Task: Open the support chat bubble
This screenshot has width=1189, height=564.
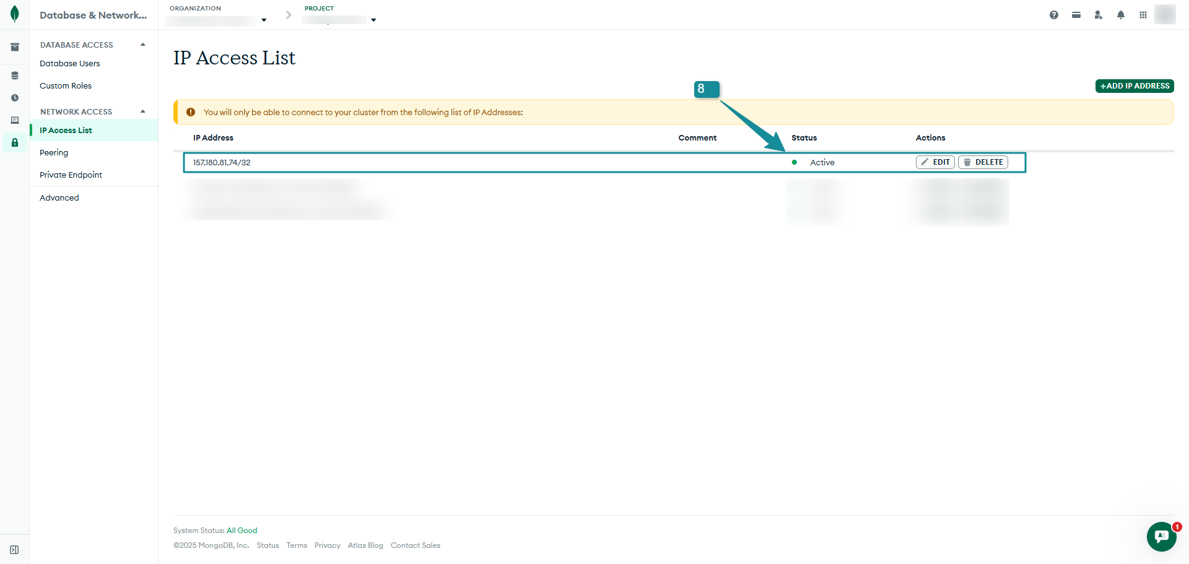Action: [1161, 536]
